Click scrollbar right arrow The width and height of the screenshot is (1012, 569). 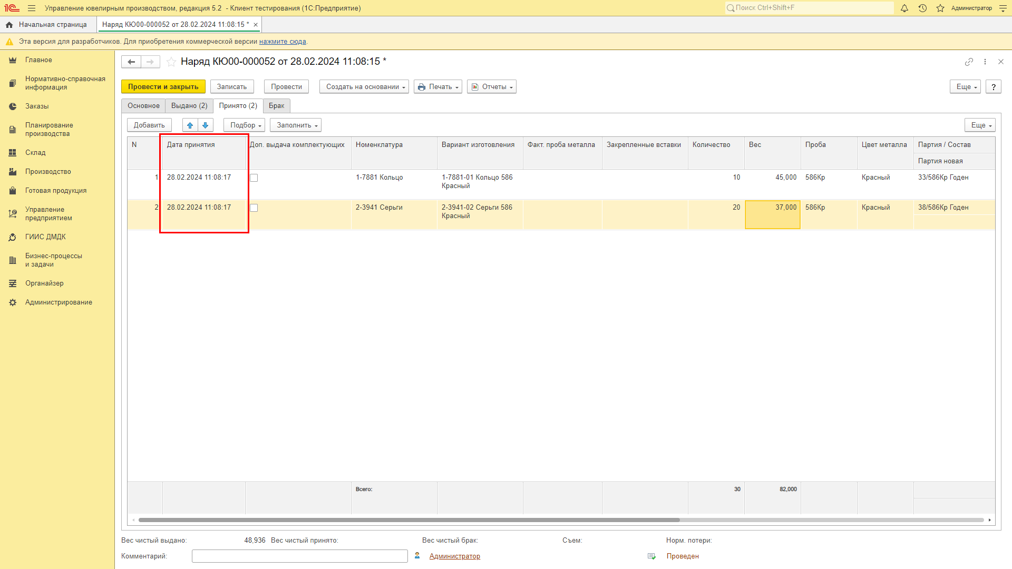point(990,520)
